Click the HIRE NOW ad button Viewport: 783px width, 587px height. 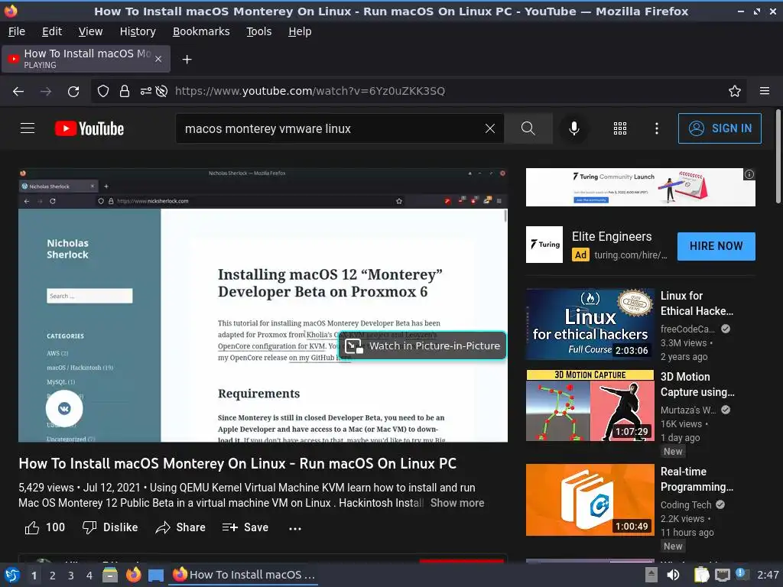pyautogui.click(x=716, y=246)
